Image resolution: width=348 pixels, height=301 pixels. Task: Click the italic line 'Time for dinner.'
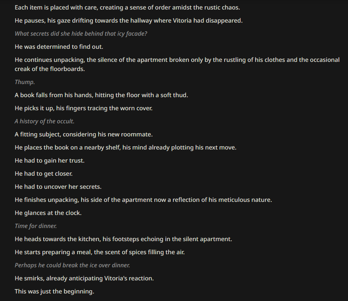tap(36, 226)
